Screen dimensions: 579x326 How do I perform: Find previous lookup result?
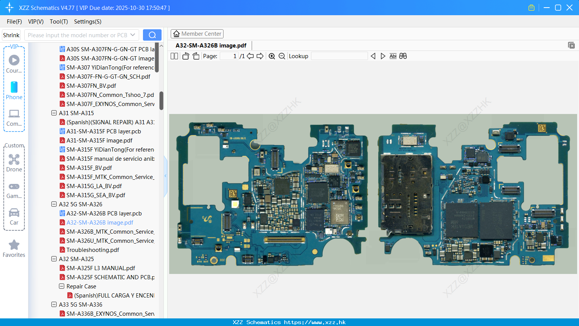coord(373,56)
